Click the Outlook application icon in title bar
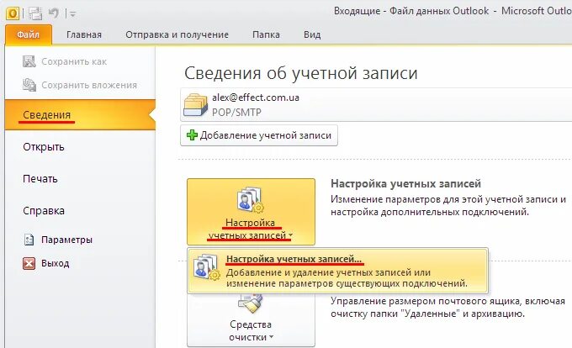Screen dimensions: 572x348 click(x=13, y=13)
